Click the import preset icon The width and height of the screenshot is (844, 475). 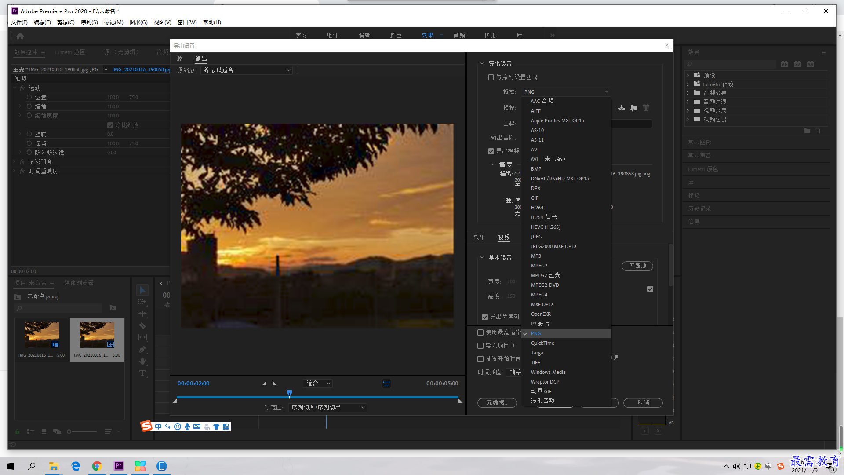point(633,108)
